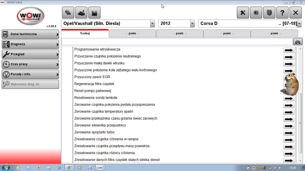Switch to the Szukaj tab

(85, 34)
